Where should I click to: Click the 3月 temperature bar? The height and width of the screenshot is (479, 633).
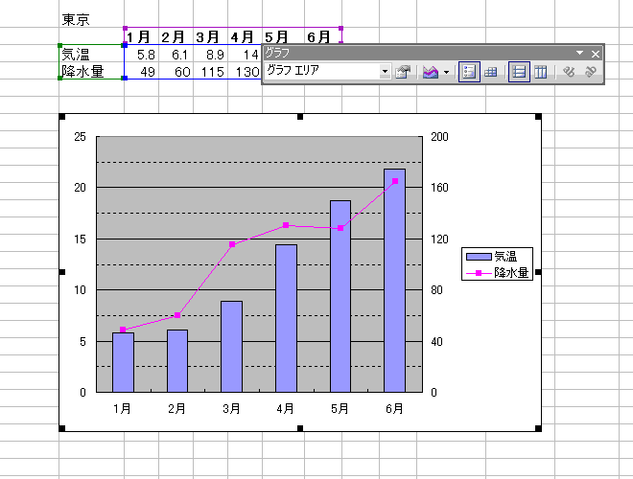pyautogui.click(x=232, y=347)
